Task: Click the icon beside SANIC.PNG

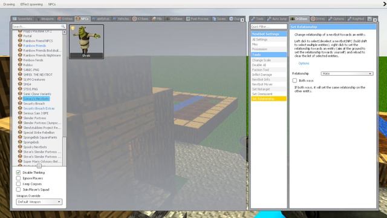Action: point(20,70)
